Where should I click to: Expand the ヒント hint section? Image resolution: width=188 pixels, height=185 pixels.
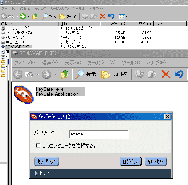[x=43, y=173]
